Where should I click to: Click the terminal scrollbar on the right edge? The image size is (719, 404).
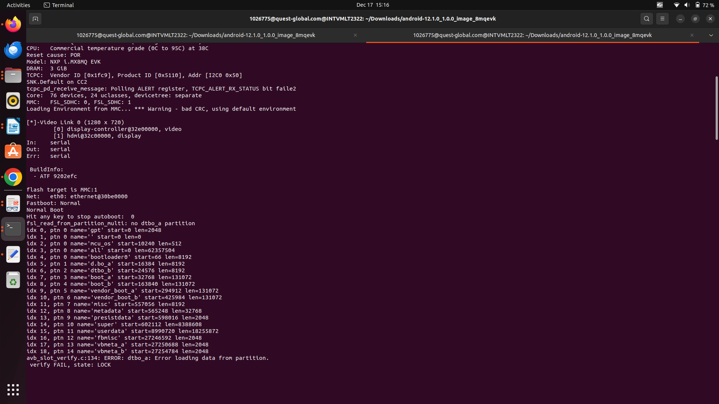point(716,108)
